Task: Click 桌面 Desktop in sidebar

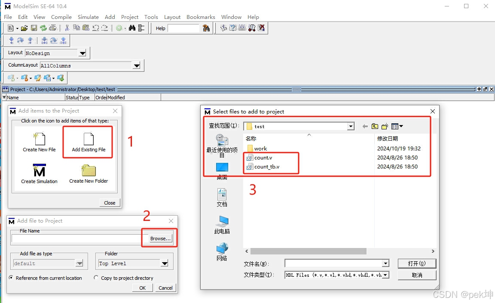Action: (x=222, y=171)
